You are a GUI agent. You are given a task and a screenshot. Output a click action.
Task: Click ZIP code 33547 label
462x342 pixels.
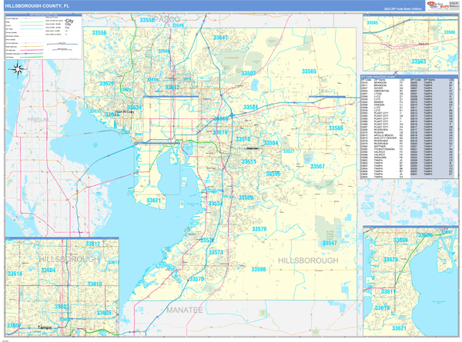(329, 243)
